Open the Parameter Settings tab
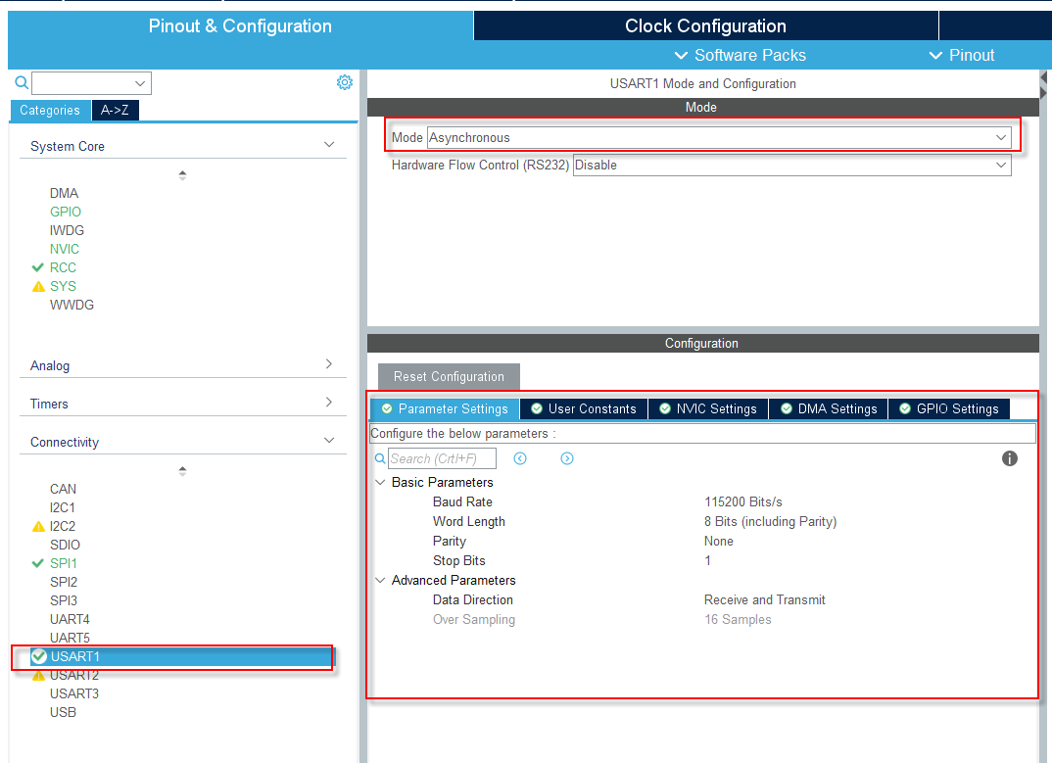The width and height of the screenshot is (1052, 763). point(444,408)
